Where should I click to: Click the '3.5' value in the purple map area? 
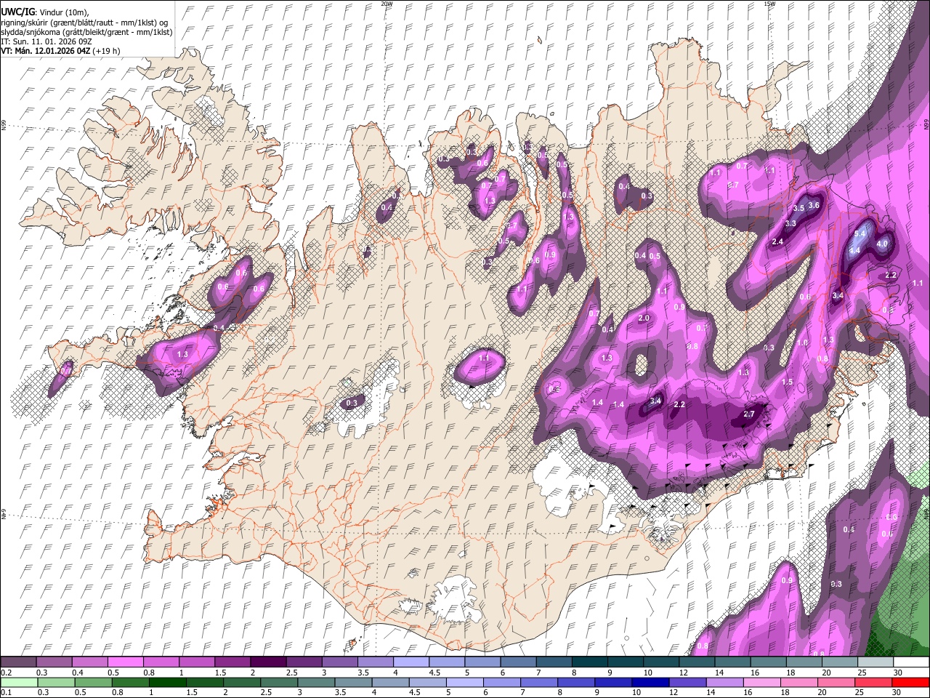798,208
